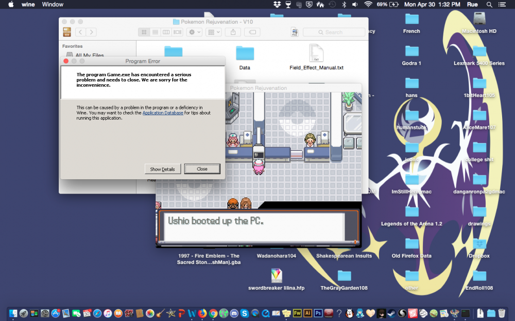Open Dropbox status menu in menu bar
This screenshot has width=515, height=321.
[x=277, y=4]
